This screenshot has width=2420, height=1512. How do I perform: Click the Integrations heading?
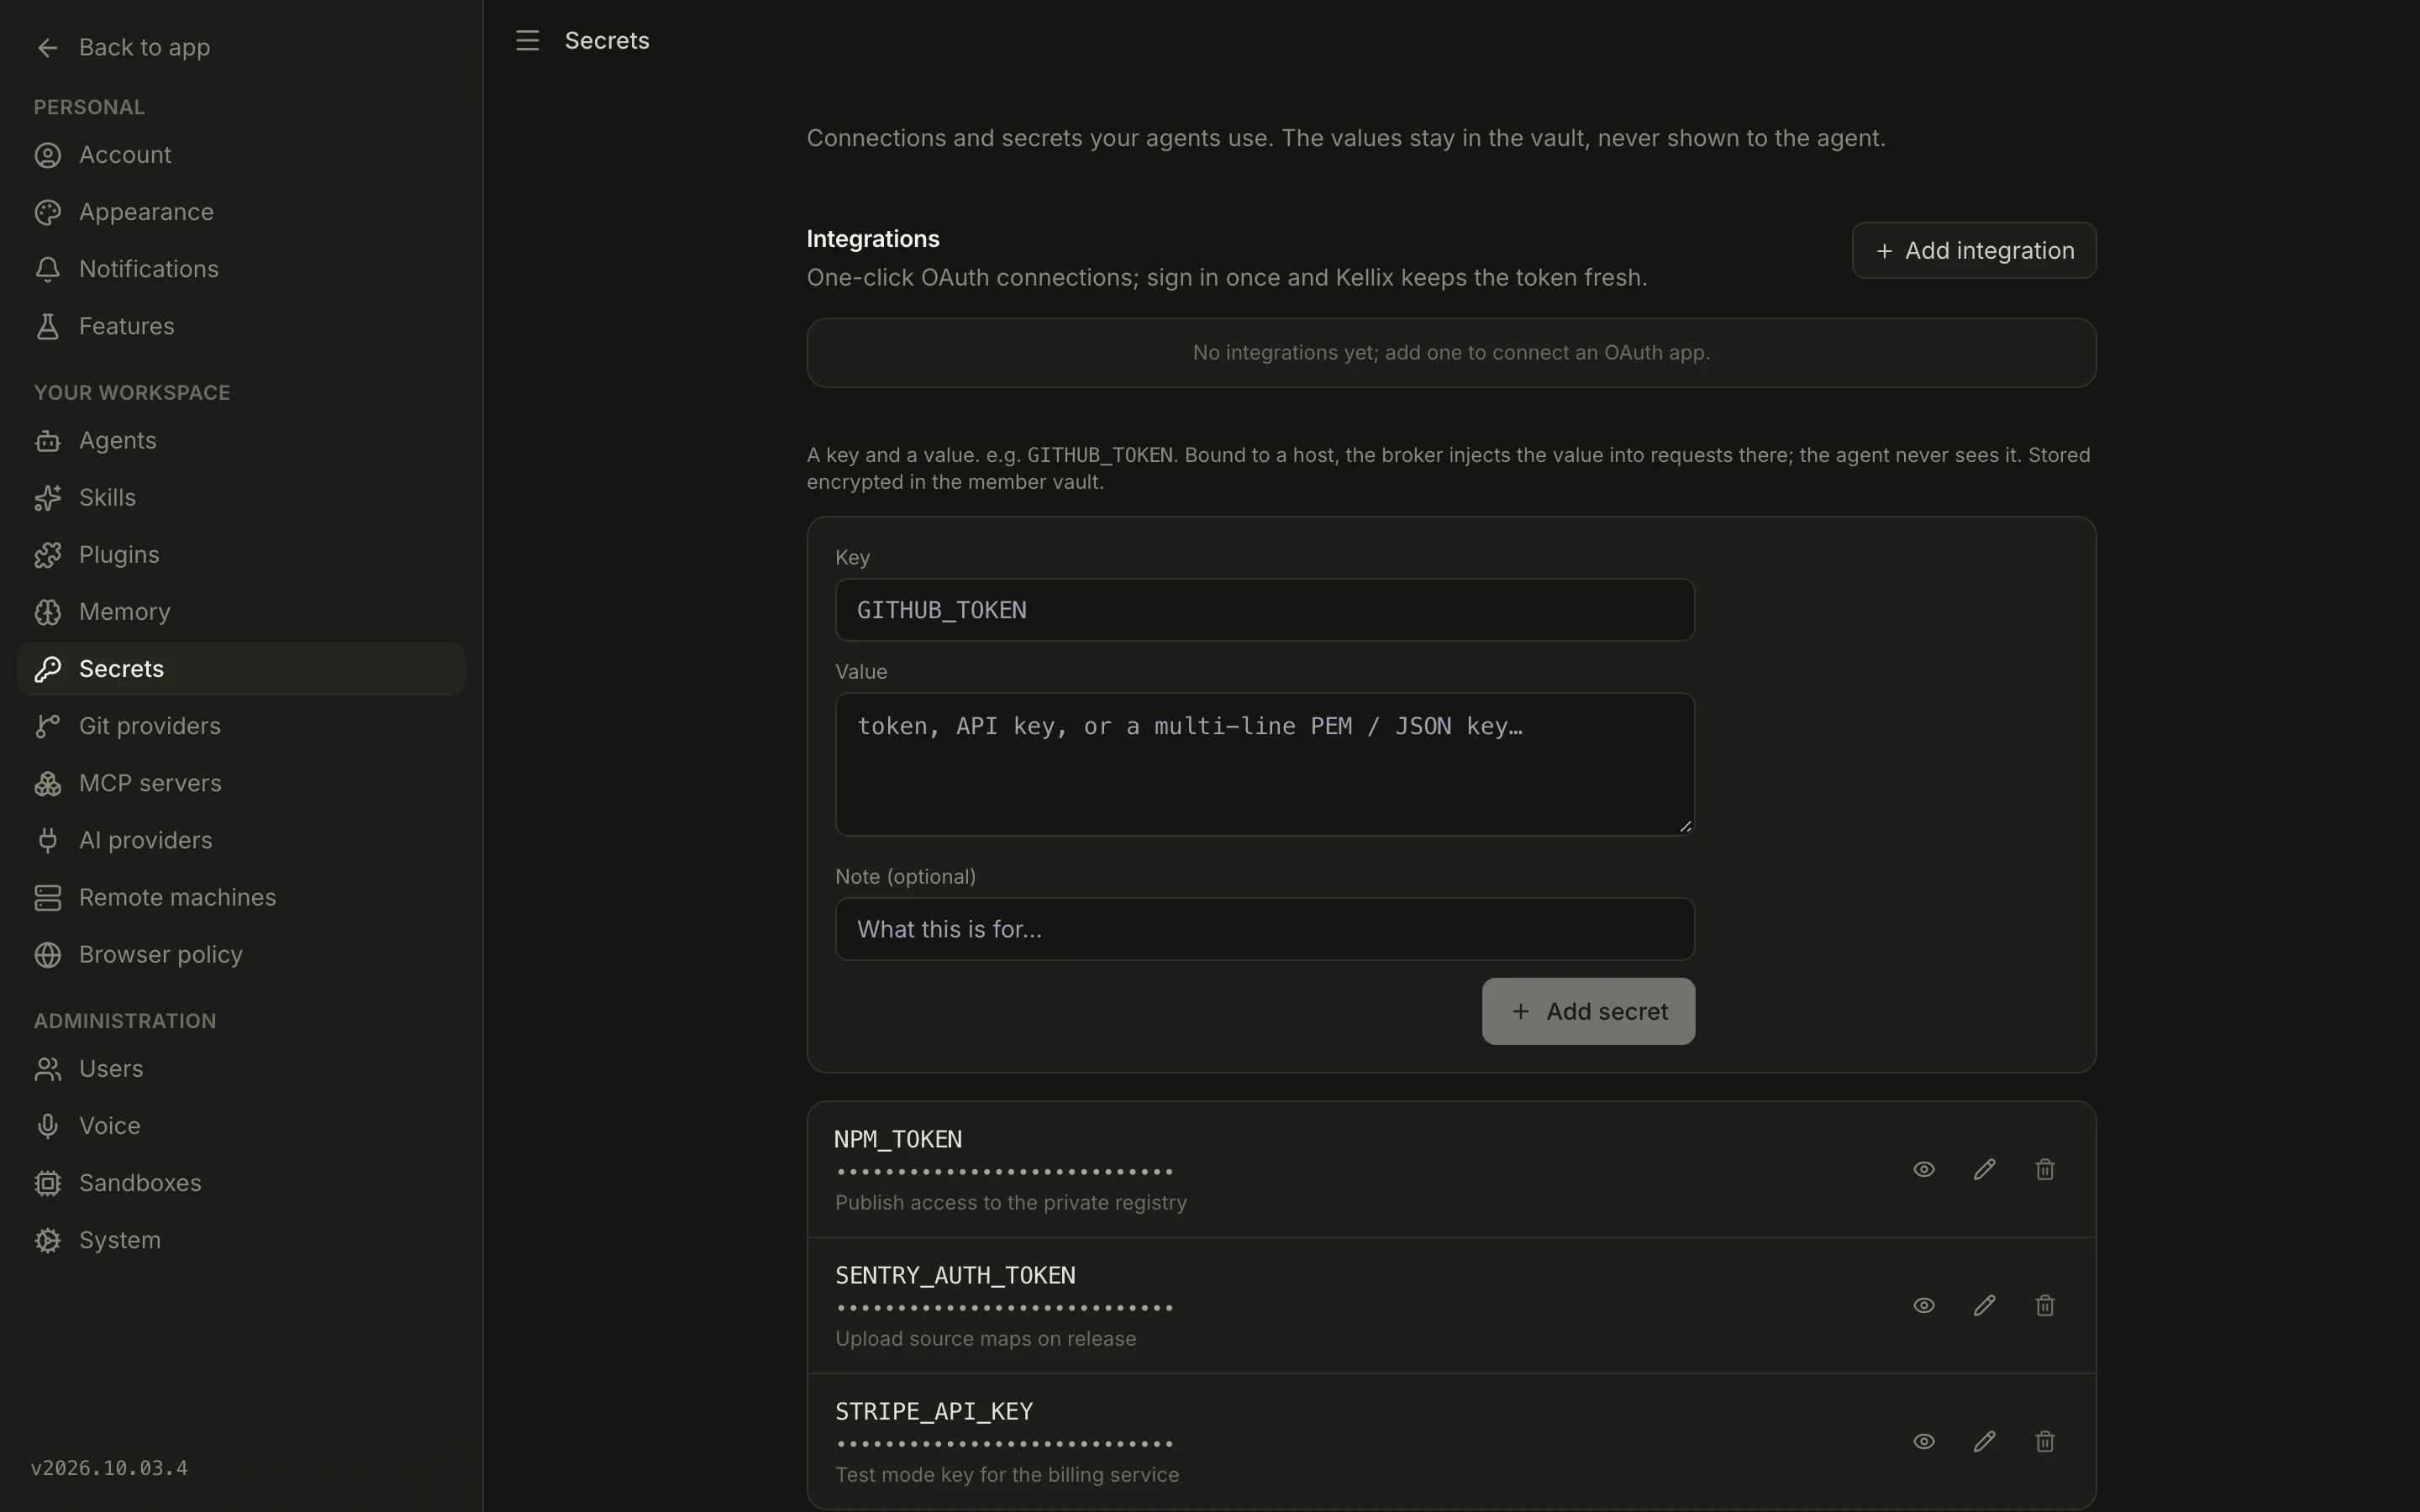[873, 238]
